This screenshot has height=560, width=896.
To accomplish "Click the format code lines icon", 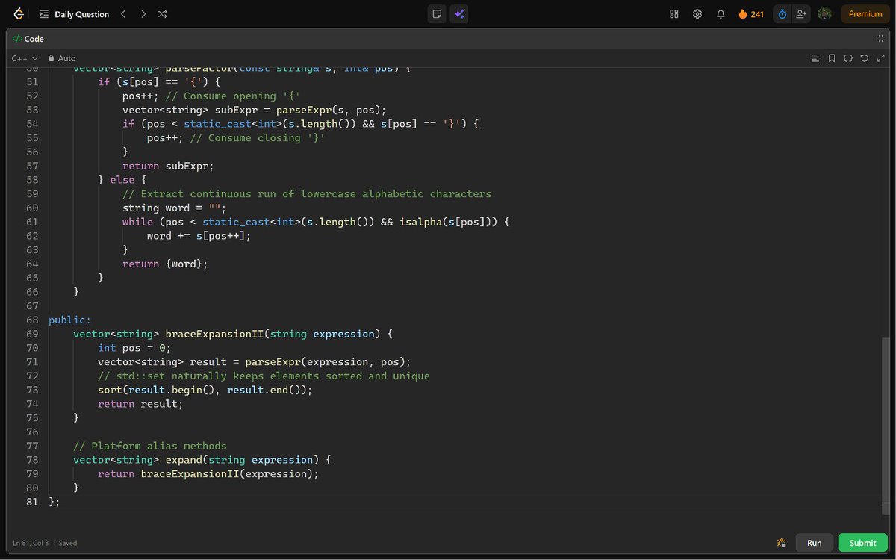I will coord(815,58).
